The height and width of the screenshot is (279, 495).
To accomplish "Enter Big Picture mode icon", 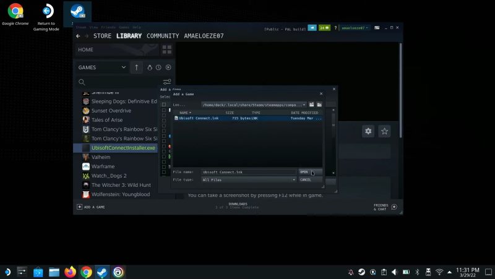I will pyautogui.click(x=377, y=28).
